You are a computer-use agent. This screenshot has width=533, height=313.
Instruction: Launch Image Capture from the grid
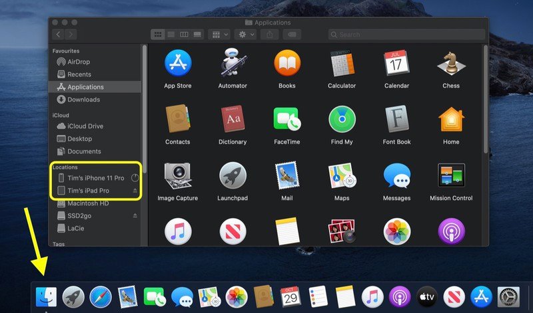[178, 175]
